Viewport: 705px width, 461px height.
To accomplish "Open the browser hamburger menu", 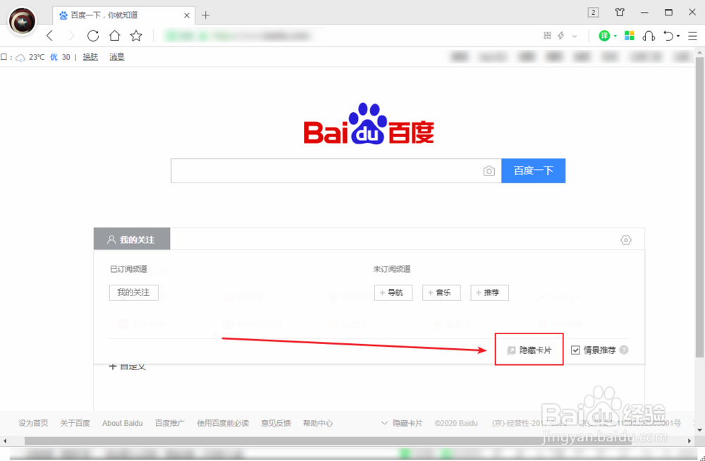I will click(x=692, y=35).
